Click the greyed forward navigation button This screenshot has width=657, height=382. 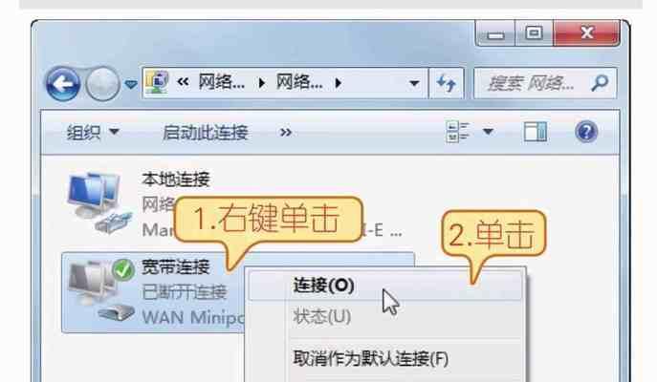[102, 84]
